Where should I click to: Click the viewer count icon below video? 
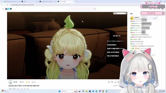tap(21, 82)
